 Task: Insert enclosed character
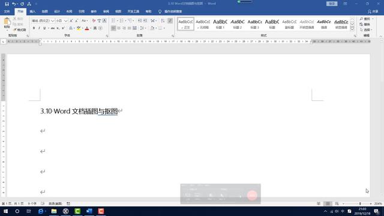(100, 28)
